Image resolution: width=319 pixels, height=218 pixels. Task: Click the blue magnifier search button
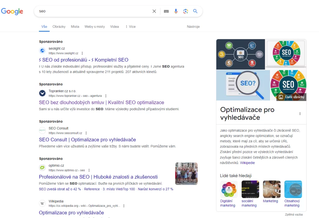pos(195,11)
